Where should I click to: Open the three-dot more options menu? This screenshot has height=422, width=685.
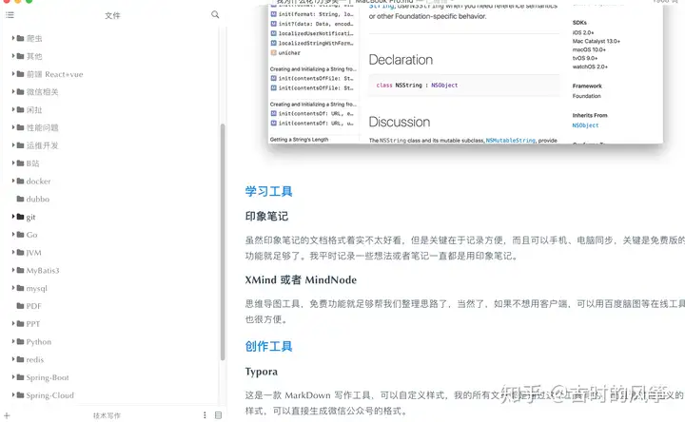click(205, 415)
